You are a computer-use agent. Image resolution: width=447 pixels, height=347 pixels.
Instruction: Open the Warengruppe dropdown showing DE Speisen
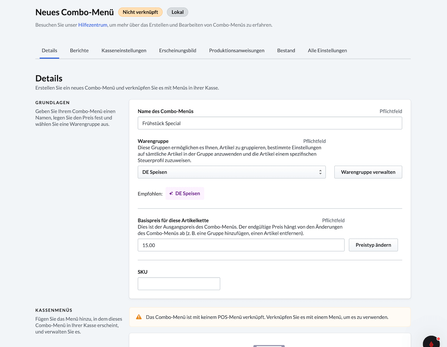coord(231,172)
